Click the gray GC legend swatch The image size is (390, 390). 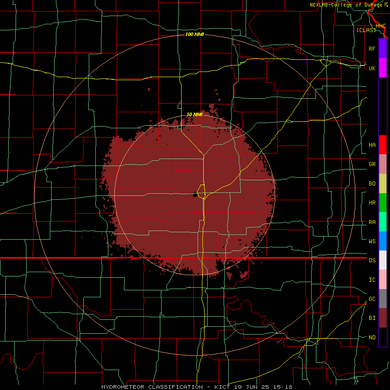(x=383, y=299)
